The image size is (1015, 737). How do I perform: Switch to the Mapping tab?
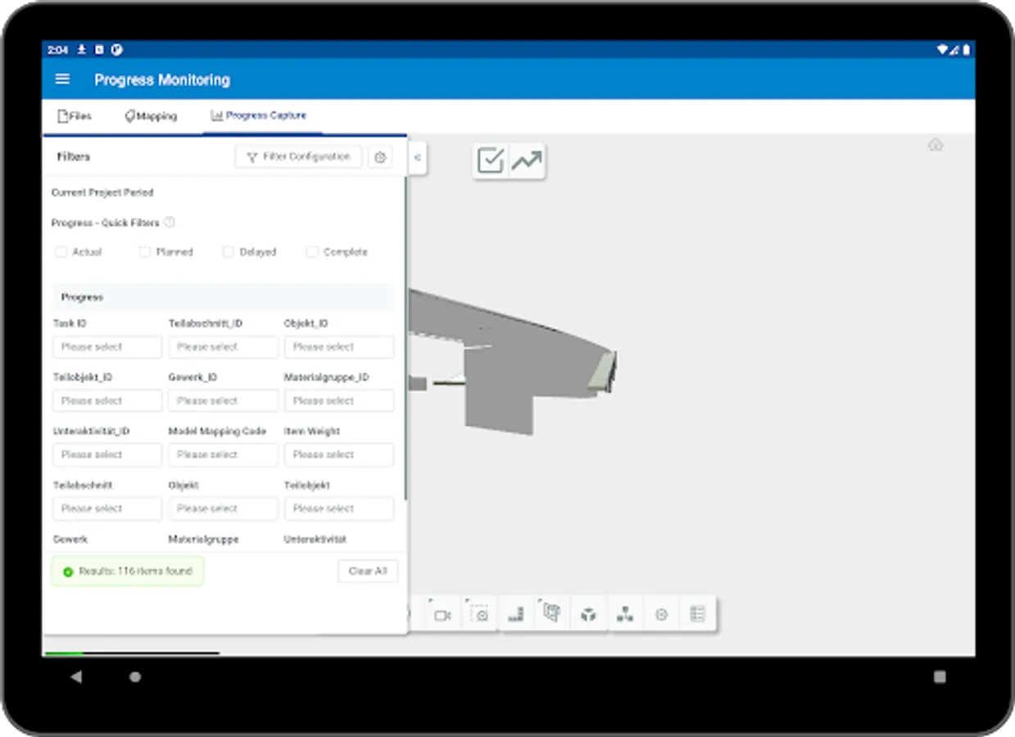click(x=151, y=116)
